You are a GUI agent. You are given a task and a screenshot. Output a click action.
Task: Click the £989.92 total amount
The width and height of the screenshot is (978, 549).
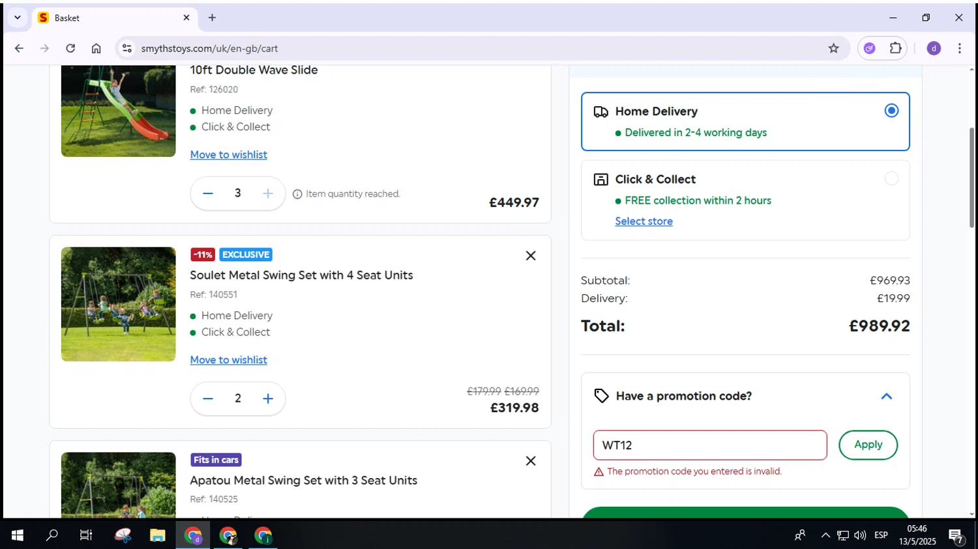click(x=879, y=326)
